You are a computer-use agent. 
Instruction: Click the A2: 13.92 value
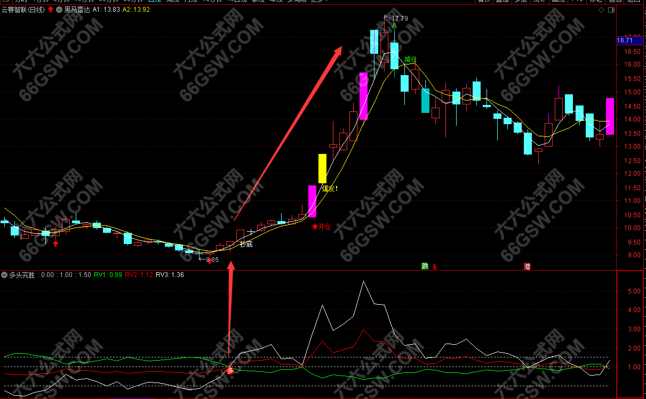tap(137, 10)
